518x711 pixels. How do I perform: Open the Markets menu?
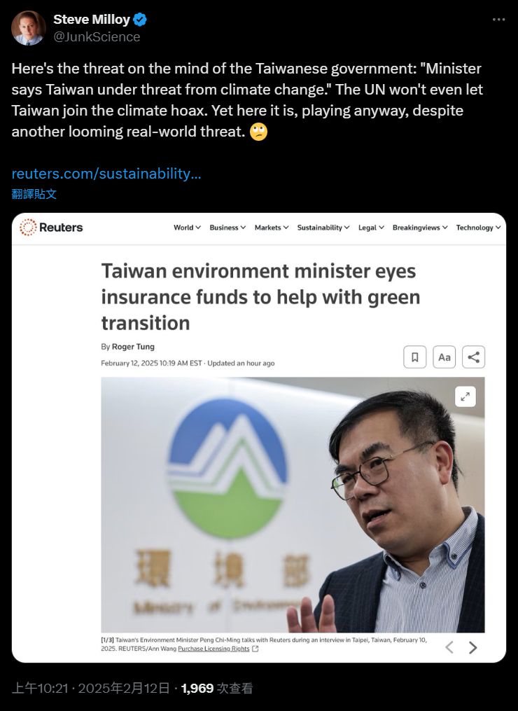pyautogui.click(x=272, y=228)
